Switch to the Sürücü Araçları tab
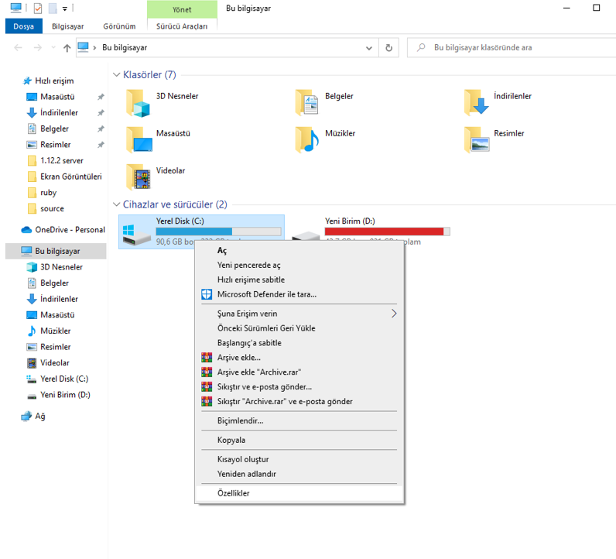 [x=182, y=26]
